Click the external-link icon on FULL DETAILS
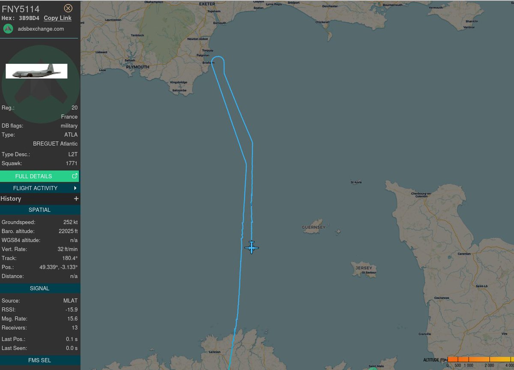 tap(75, 176)
